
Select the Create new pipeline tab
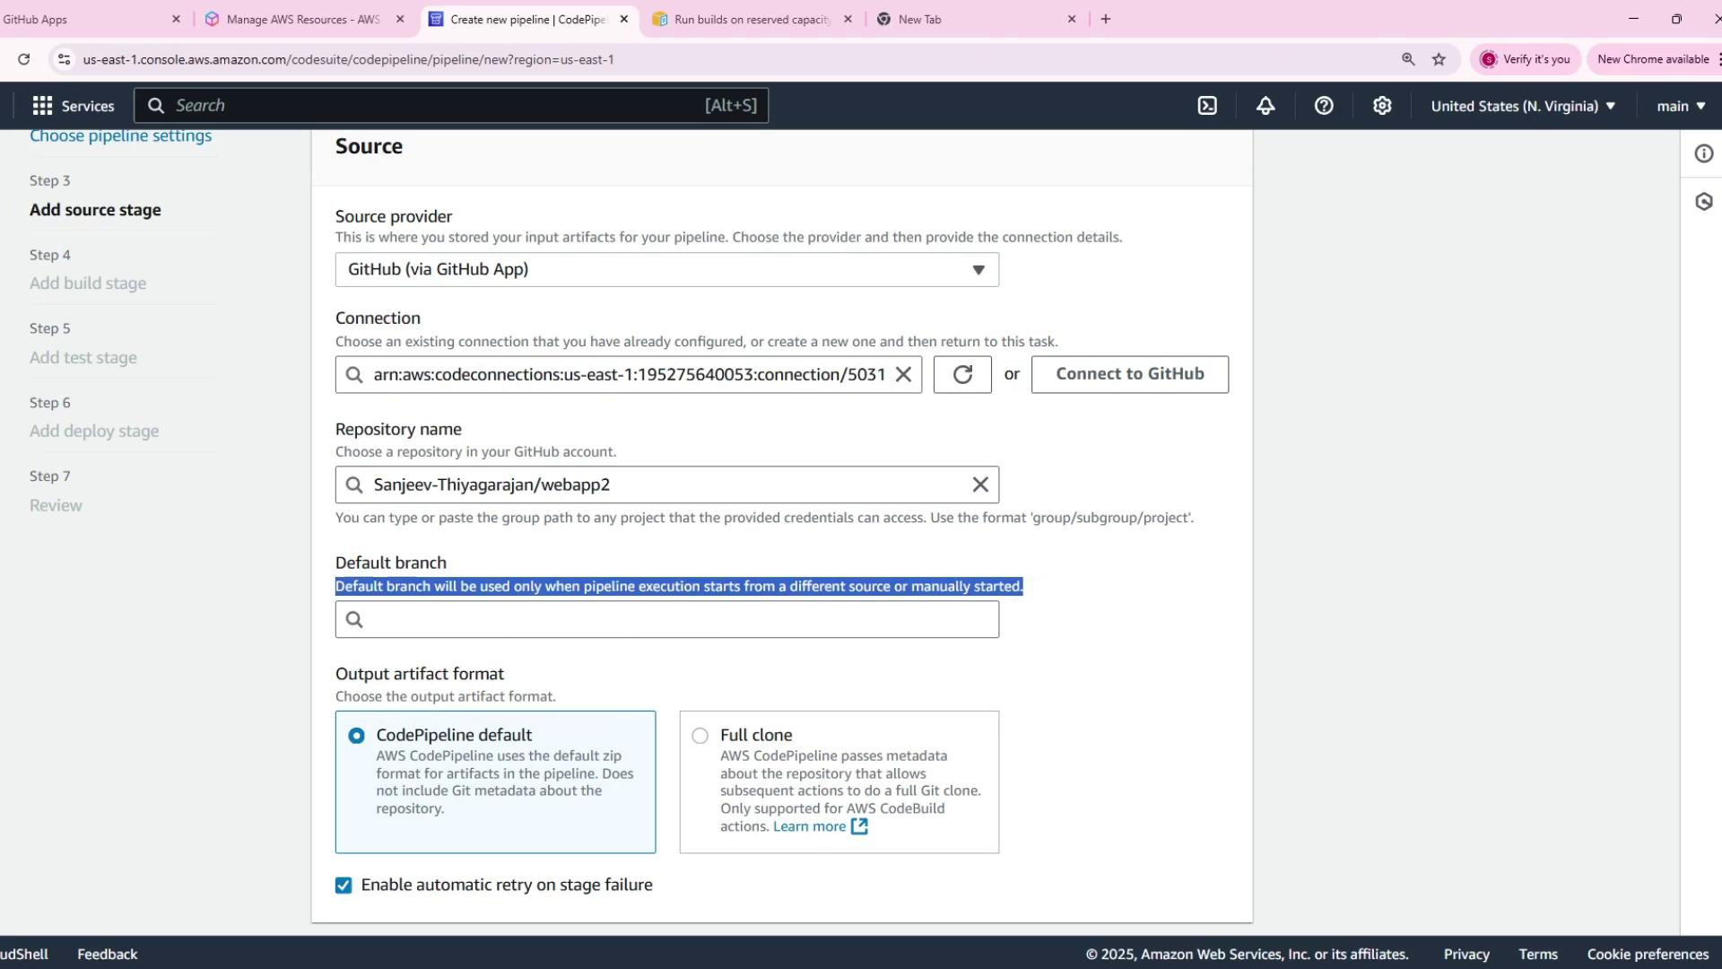coord(527,19)
